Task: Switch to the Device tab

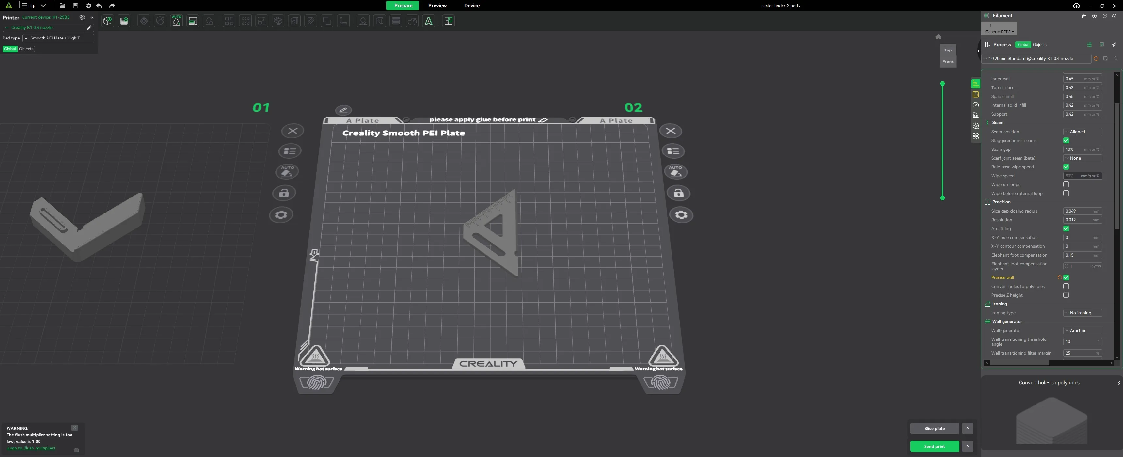Action: pos(472,6)
